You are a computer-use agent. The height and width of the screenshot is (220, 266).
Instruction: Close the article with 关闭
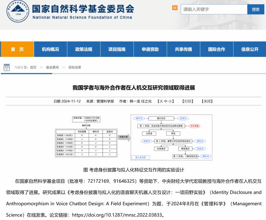point(207,101)
